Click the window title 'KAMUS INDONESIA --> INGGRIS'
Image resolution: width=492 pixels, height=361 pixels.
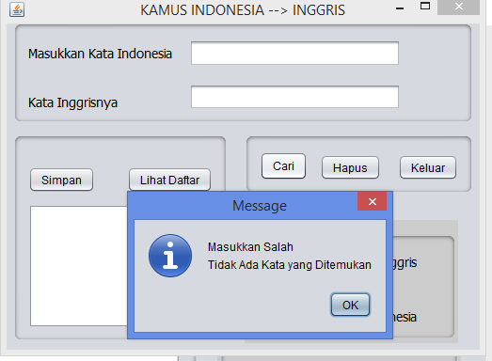(x=243, y=10)
